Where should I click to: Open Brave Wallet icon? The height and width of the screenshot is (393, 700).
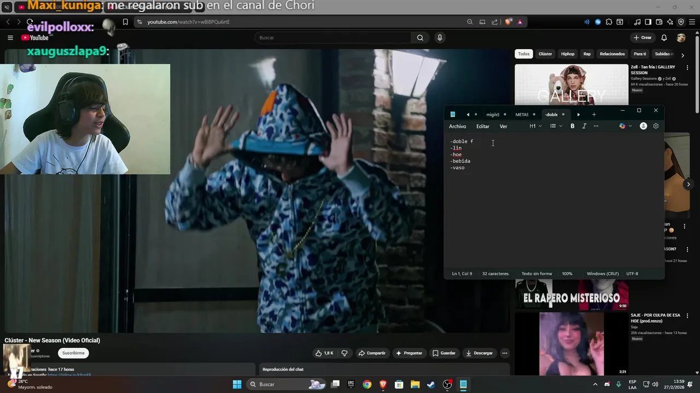(x=659, y=22)
